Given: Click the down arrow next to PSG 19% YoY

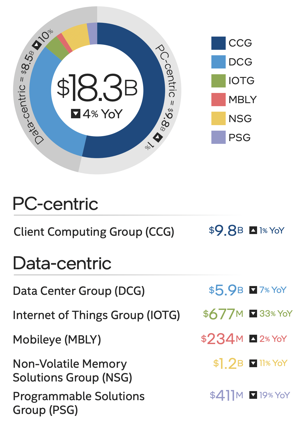Looking at the screenshot, I should (253, 395).
